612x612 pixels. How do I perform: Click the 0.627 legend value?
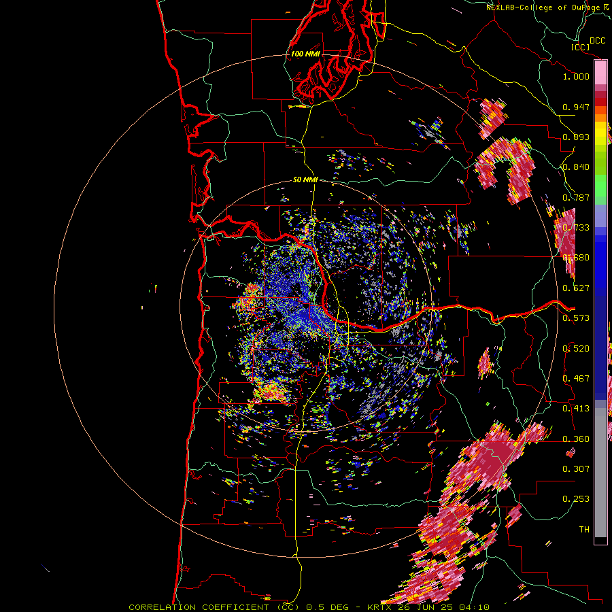coord(576,288)
